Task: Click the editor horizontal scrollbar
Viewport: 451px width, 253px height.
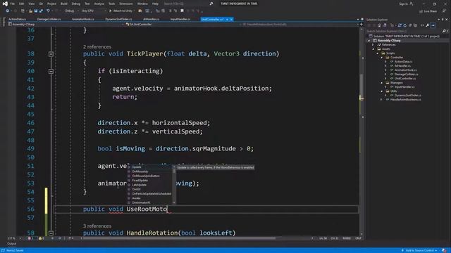Action: click(x=178, y=238)
